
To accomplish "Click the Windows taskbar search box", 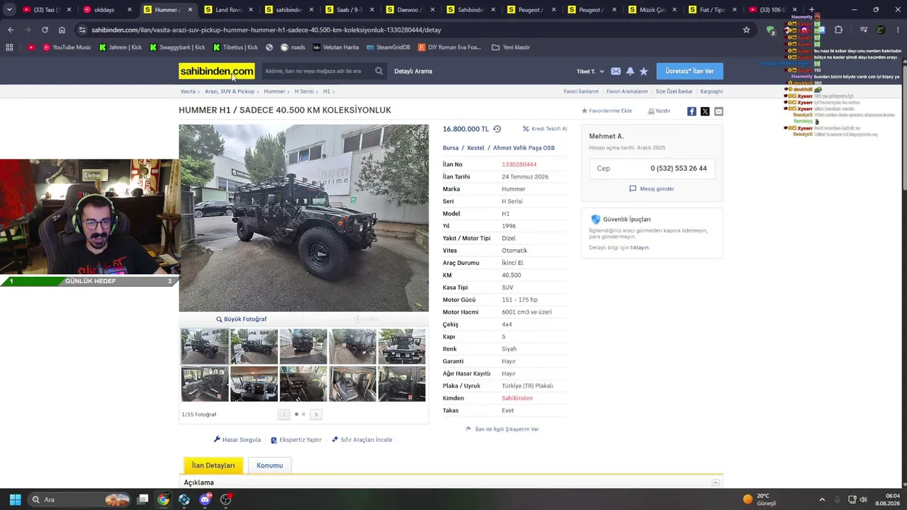I will pos(79,499).
